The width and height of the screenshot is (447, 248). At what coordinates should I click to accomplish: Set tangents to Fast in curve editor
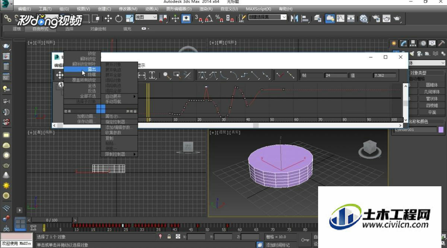click(x=223, y=75)
